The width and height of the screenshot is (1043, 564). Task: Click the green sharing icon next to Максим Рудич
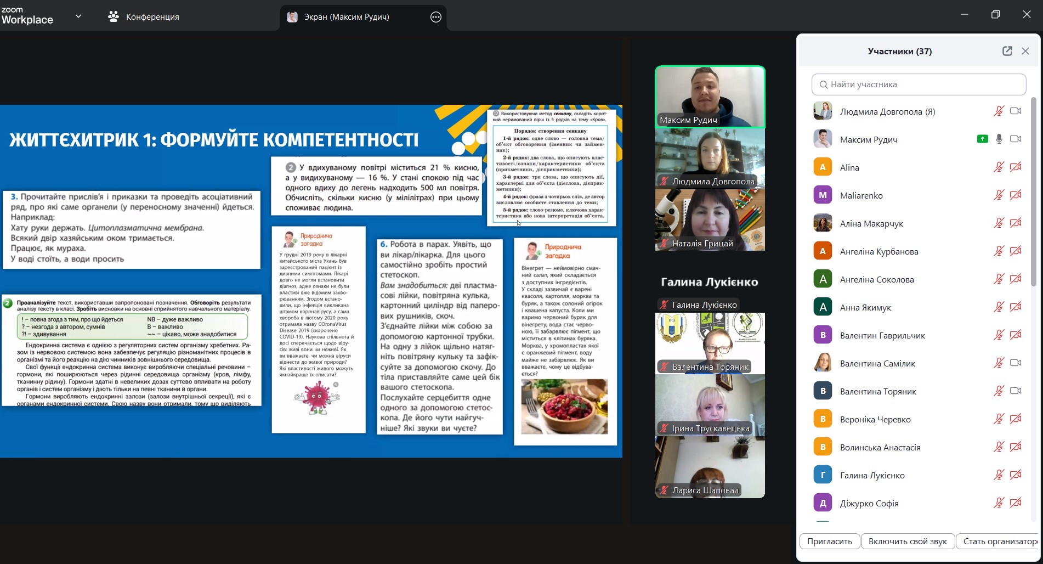coord(982,139)
